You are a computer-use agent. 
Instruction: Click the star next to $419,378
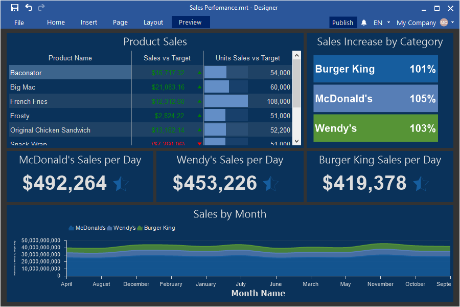coord(421,184)
